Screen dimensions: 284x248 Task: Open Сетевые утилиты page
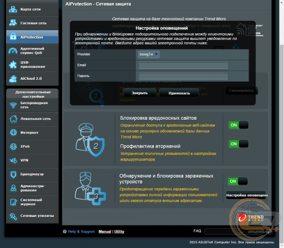pyautogui.click(x=32, y=216)
